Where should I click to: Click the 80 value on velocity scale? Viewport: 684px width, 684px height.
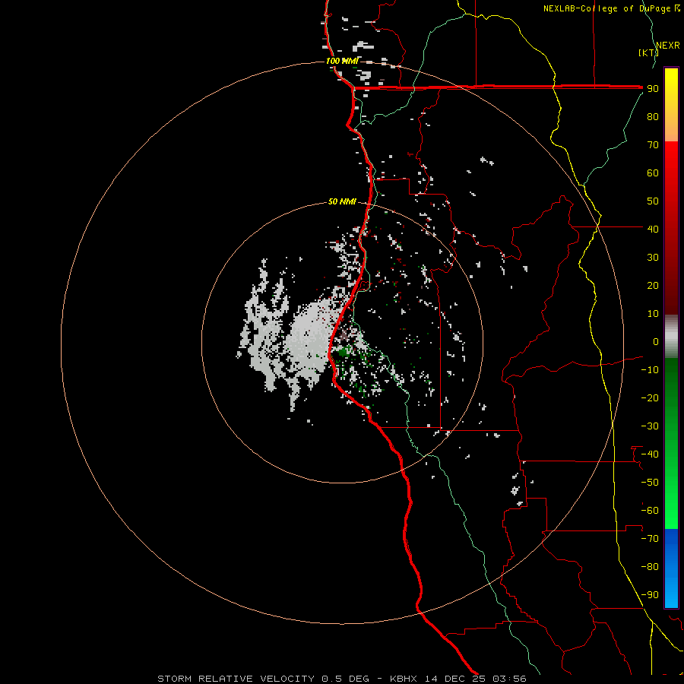[653, 116]
